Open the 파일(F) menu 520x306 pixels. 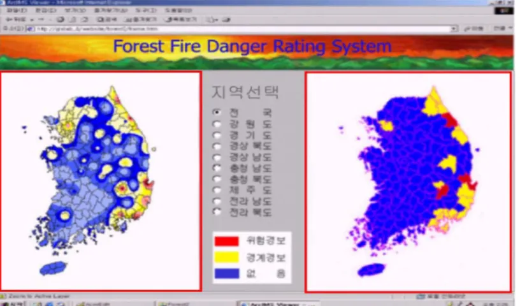point(17,10)
